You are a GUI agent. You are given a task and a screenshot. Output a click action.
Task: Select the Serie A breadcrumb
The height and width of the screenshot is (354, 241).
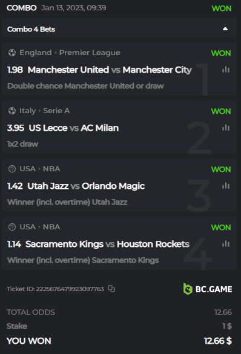[x=56, y=111]
